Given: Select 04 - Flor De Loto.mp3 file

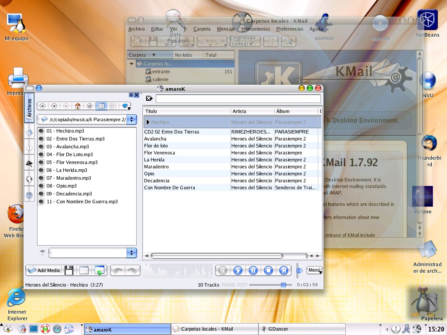Looking at the screenshot, I should click(x=69, y=154).
